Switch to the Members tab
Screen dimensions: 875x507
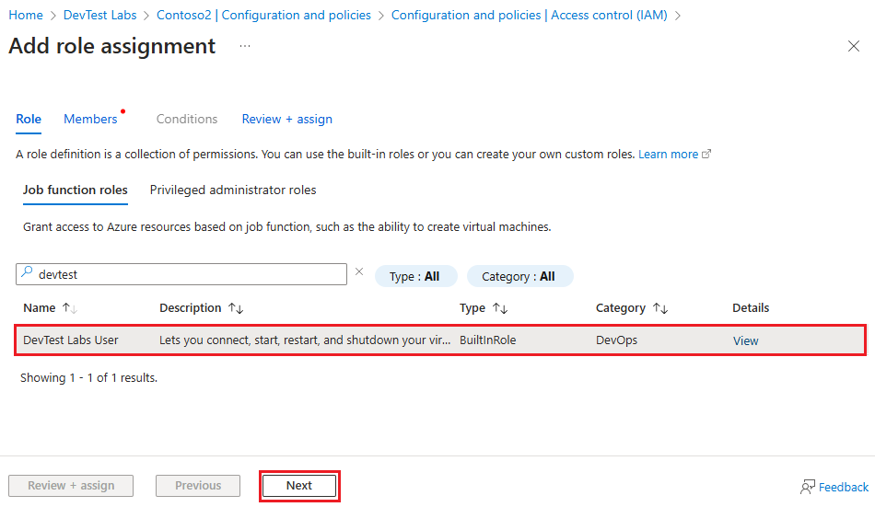click(90, 119)
